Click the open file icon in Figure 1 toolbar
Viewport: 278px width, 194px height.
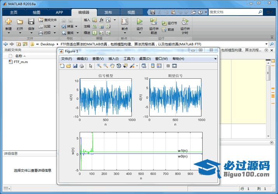pyautogui.click(x=68, y=66)
